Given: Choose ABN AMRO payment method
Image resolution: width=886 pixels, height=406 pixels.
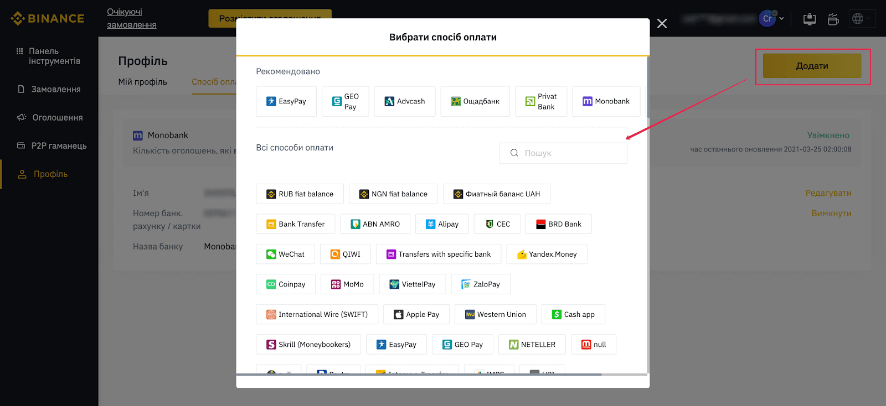Looking at the screenshot, I should [375, 224].
